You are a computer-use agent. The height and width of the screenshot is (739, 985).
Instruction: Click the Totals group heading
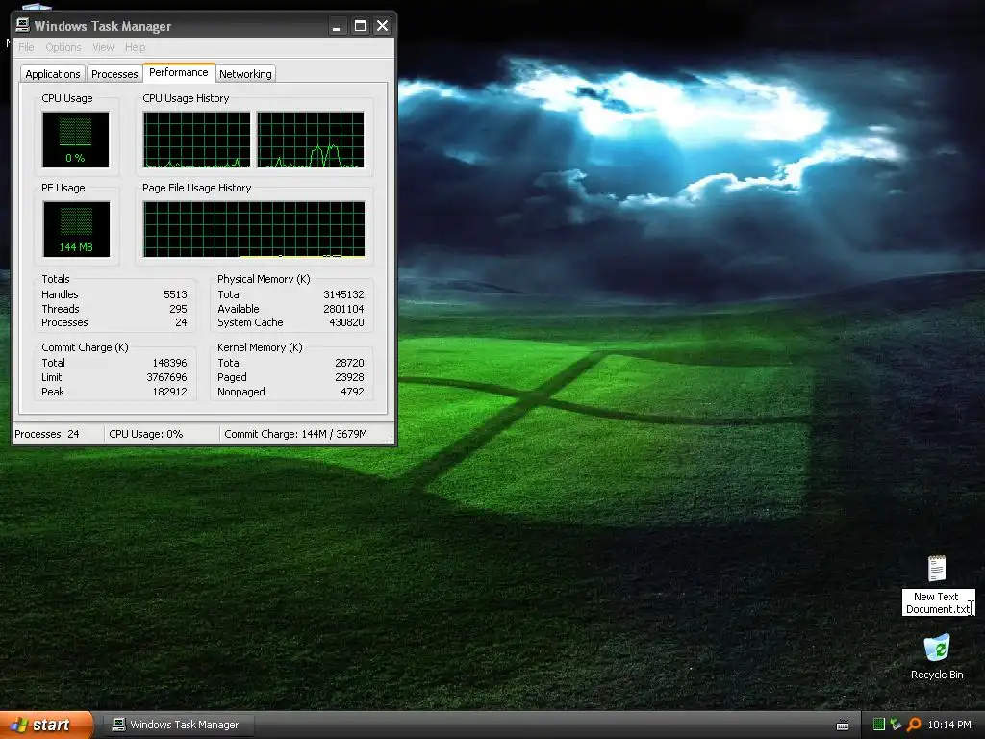pyautogui.click(x=55, y=279)
